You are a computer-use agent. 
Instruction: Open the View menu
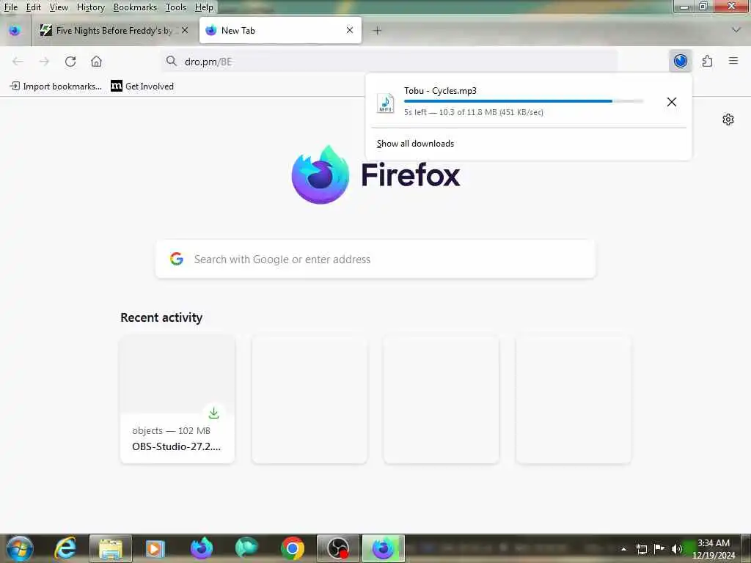[x=59, y=7]
